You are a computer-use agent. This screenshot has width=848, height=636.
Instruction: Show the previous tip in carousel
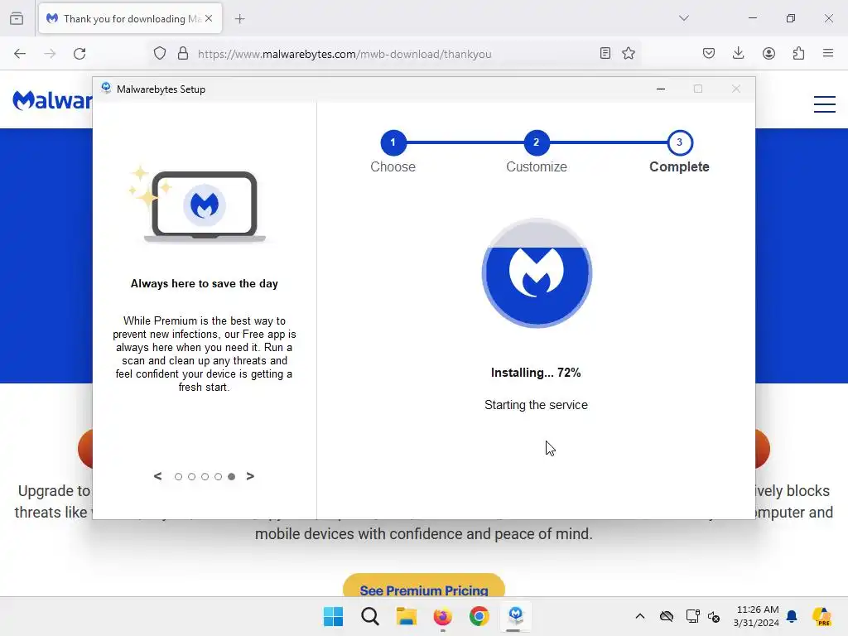click(x=158, y=476)
